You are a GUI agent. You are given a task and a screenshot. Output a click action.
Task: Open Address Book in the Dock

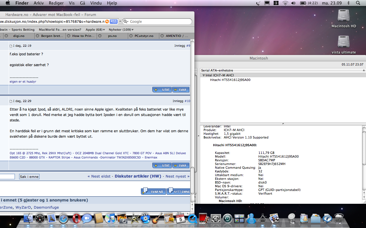point(99,219)
